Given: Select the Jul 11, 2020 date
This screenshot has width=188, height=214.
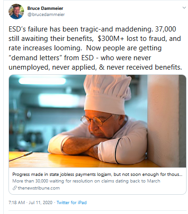Looking at the screenshot, I should click(41, 203).
